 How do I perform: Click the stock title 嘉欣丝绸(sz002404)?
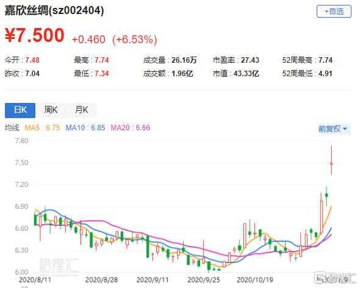tap(54, 10)
